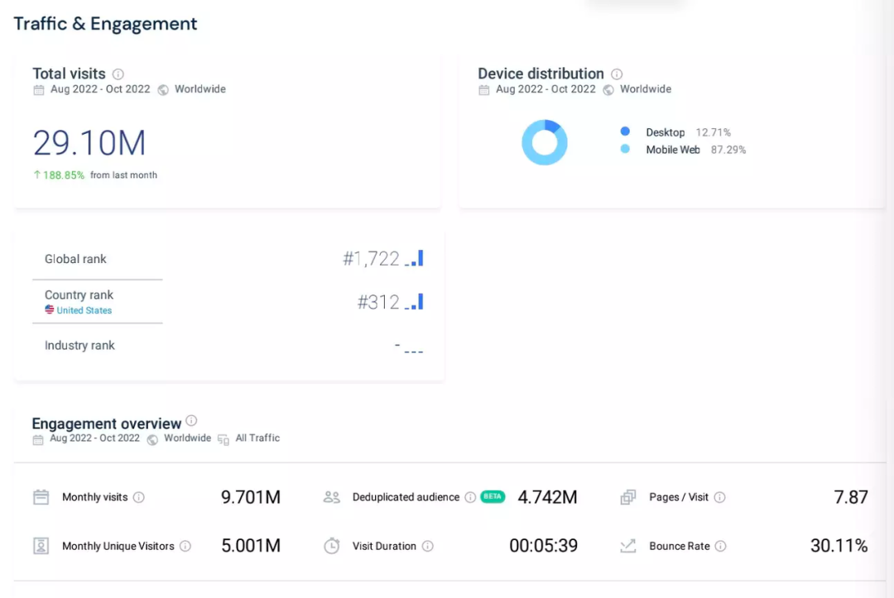Viewport: 894px width, 598px height.
Task: Click the Pages / Visit info icon
Action: pos(720,497)
